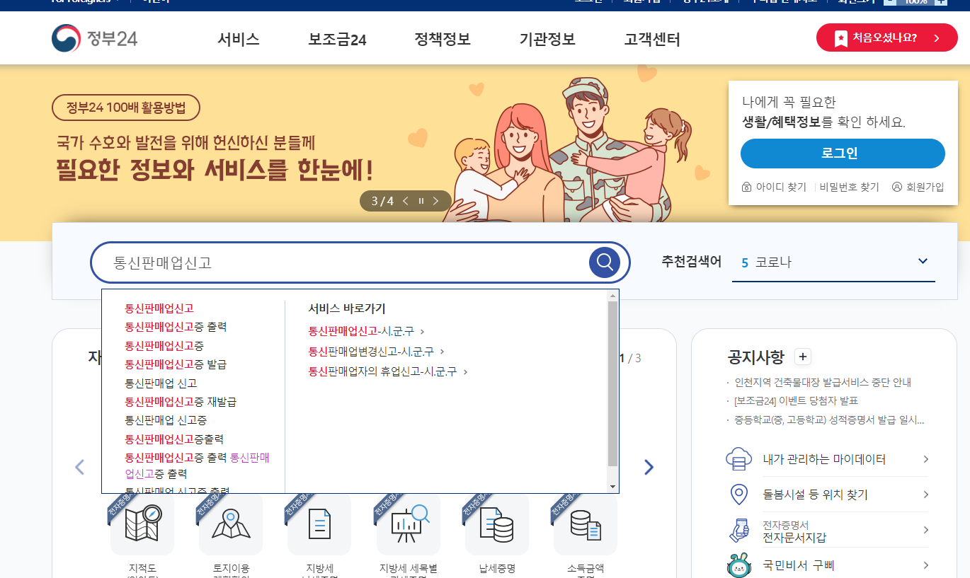Open the 정책정보 menu
The image size is (970, 578).
point(443,40)
